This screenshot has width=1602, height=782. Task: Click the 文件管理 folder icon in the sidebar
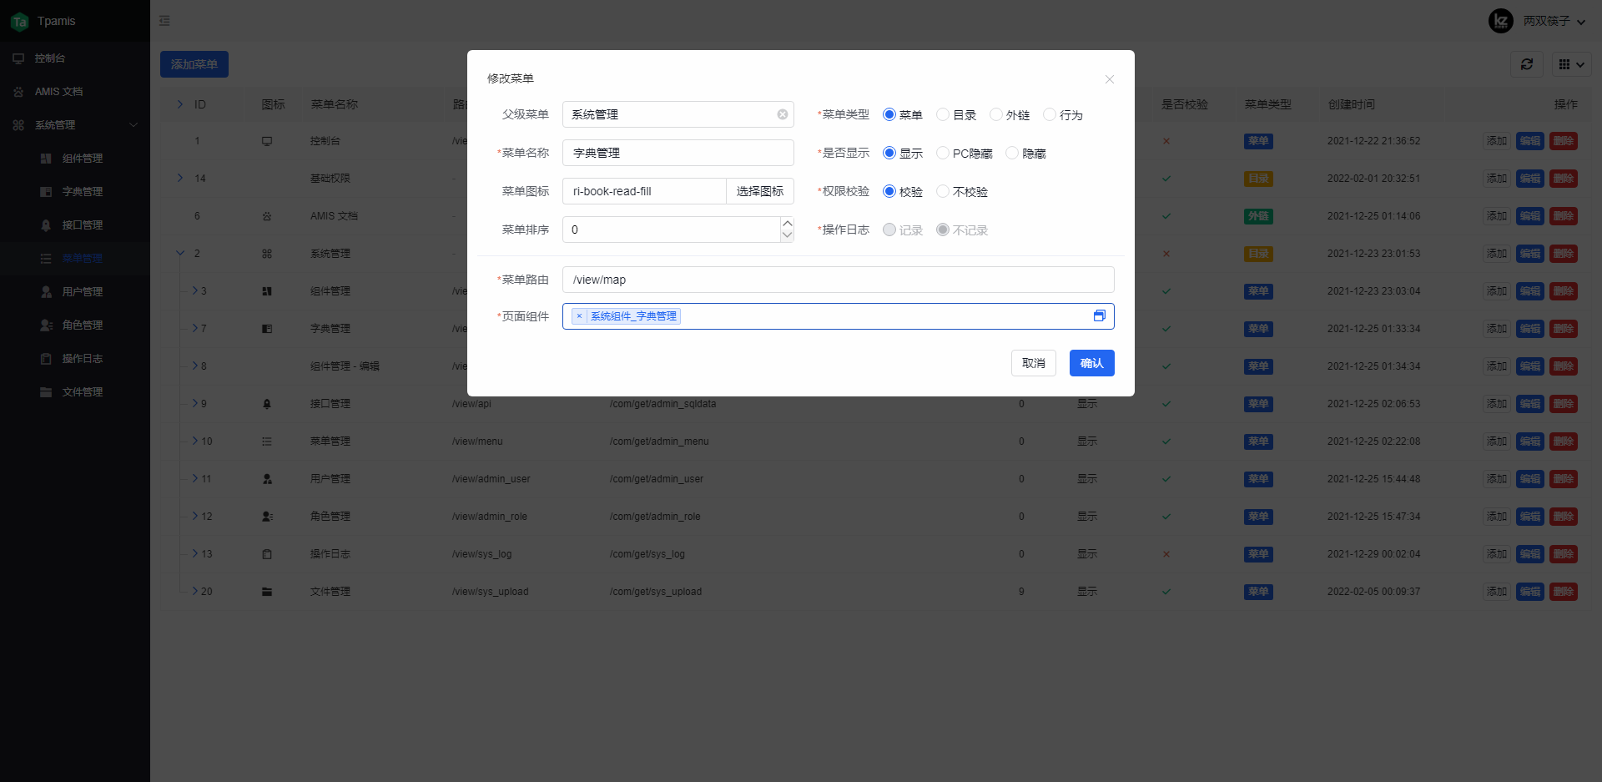[46, 392]
